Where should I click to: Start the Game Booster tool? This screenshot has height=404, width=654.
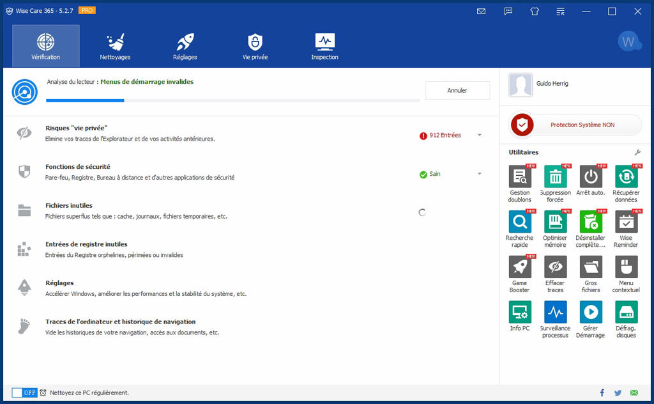520,267
